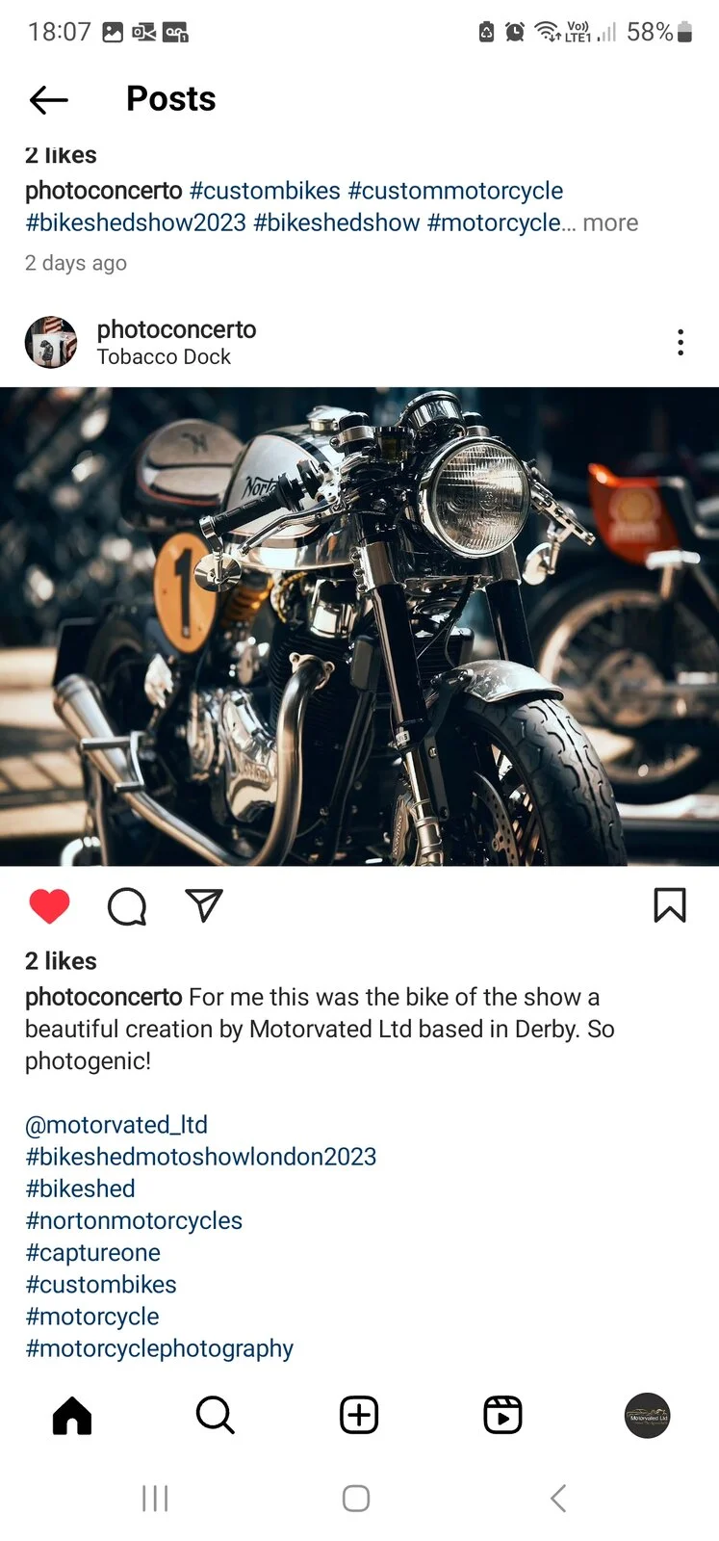View photoconcerto's profile picture avatar
This screenshot has width=719, height=1541.
(51, 343)
